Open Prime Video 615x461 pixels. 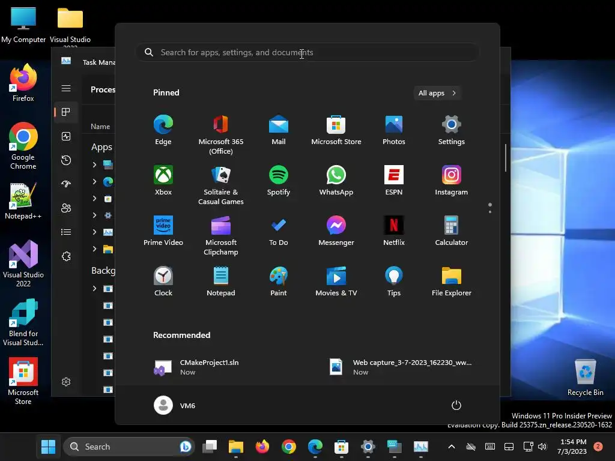[x=163, y=231]
